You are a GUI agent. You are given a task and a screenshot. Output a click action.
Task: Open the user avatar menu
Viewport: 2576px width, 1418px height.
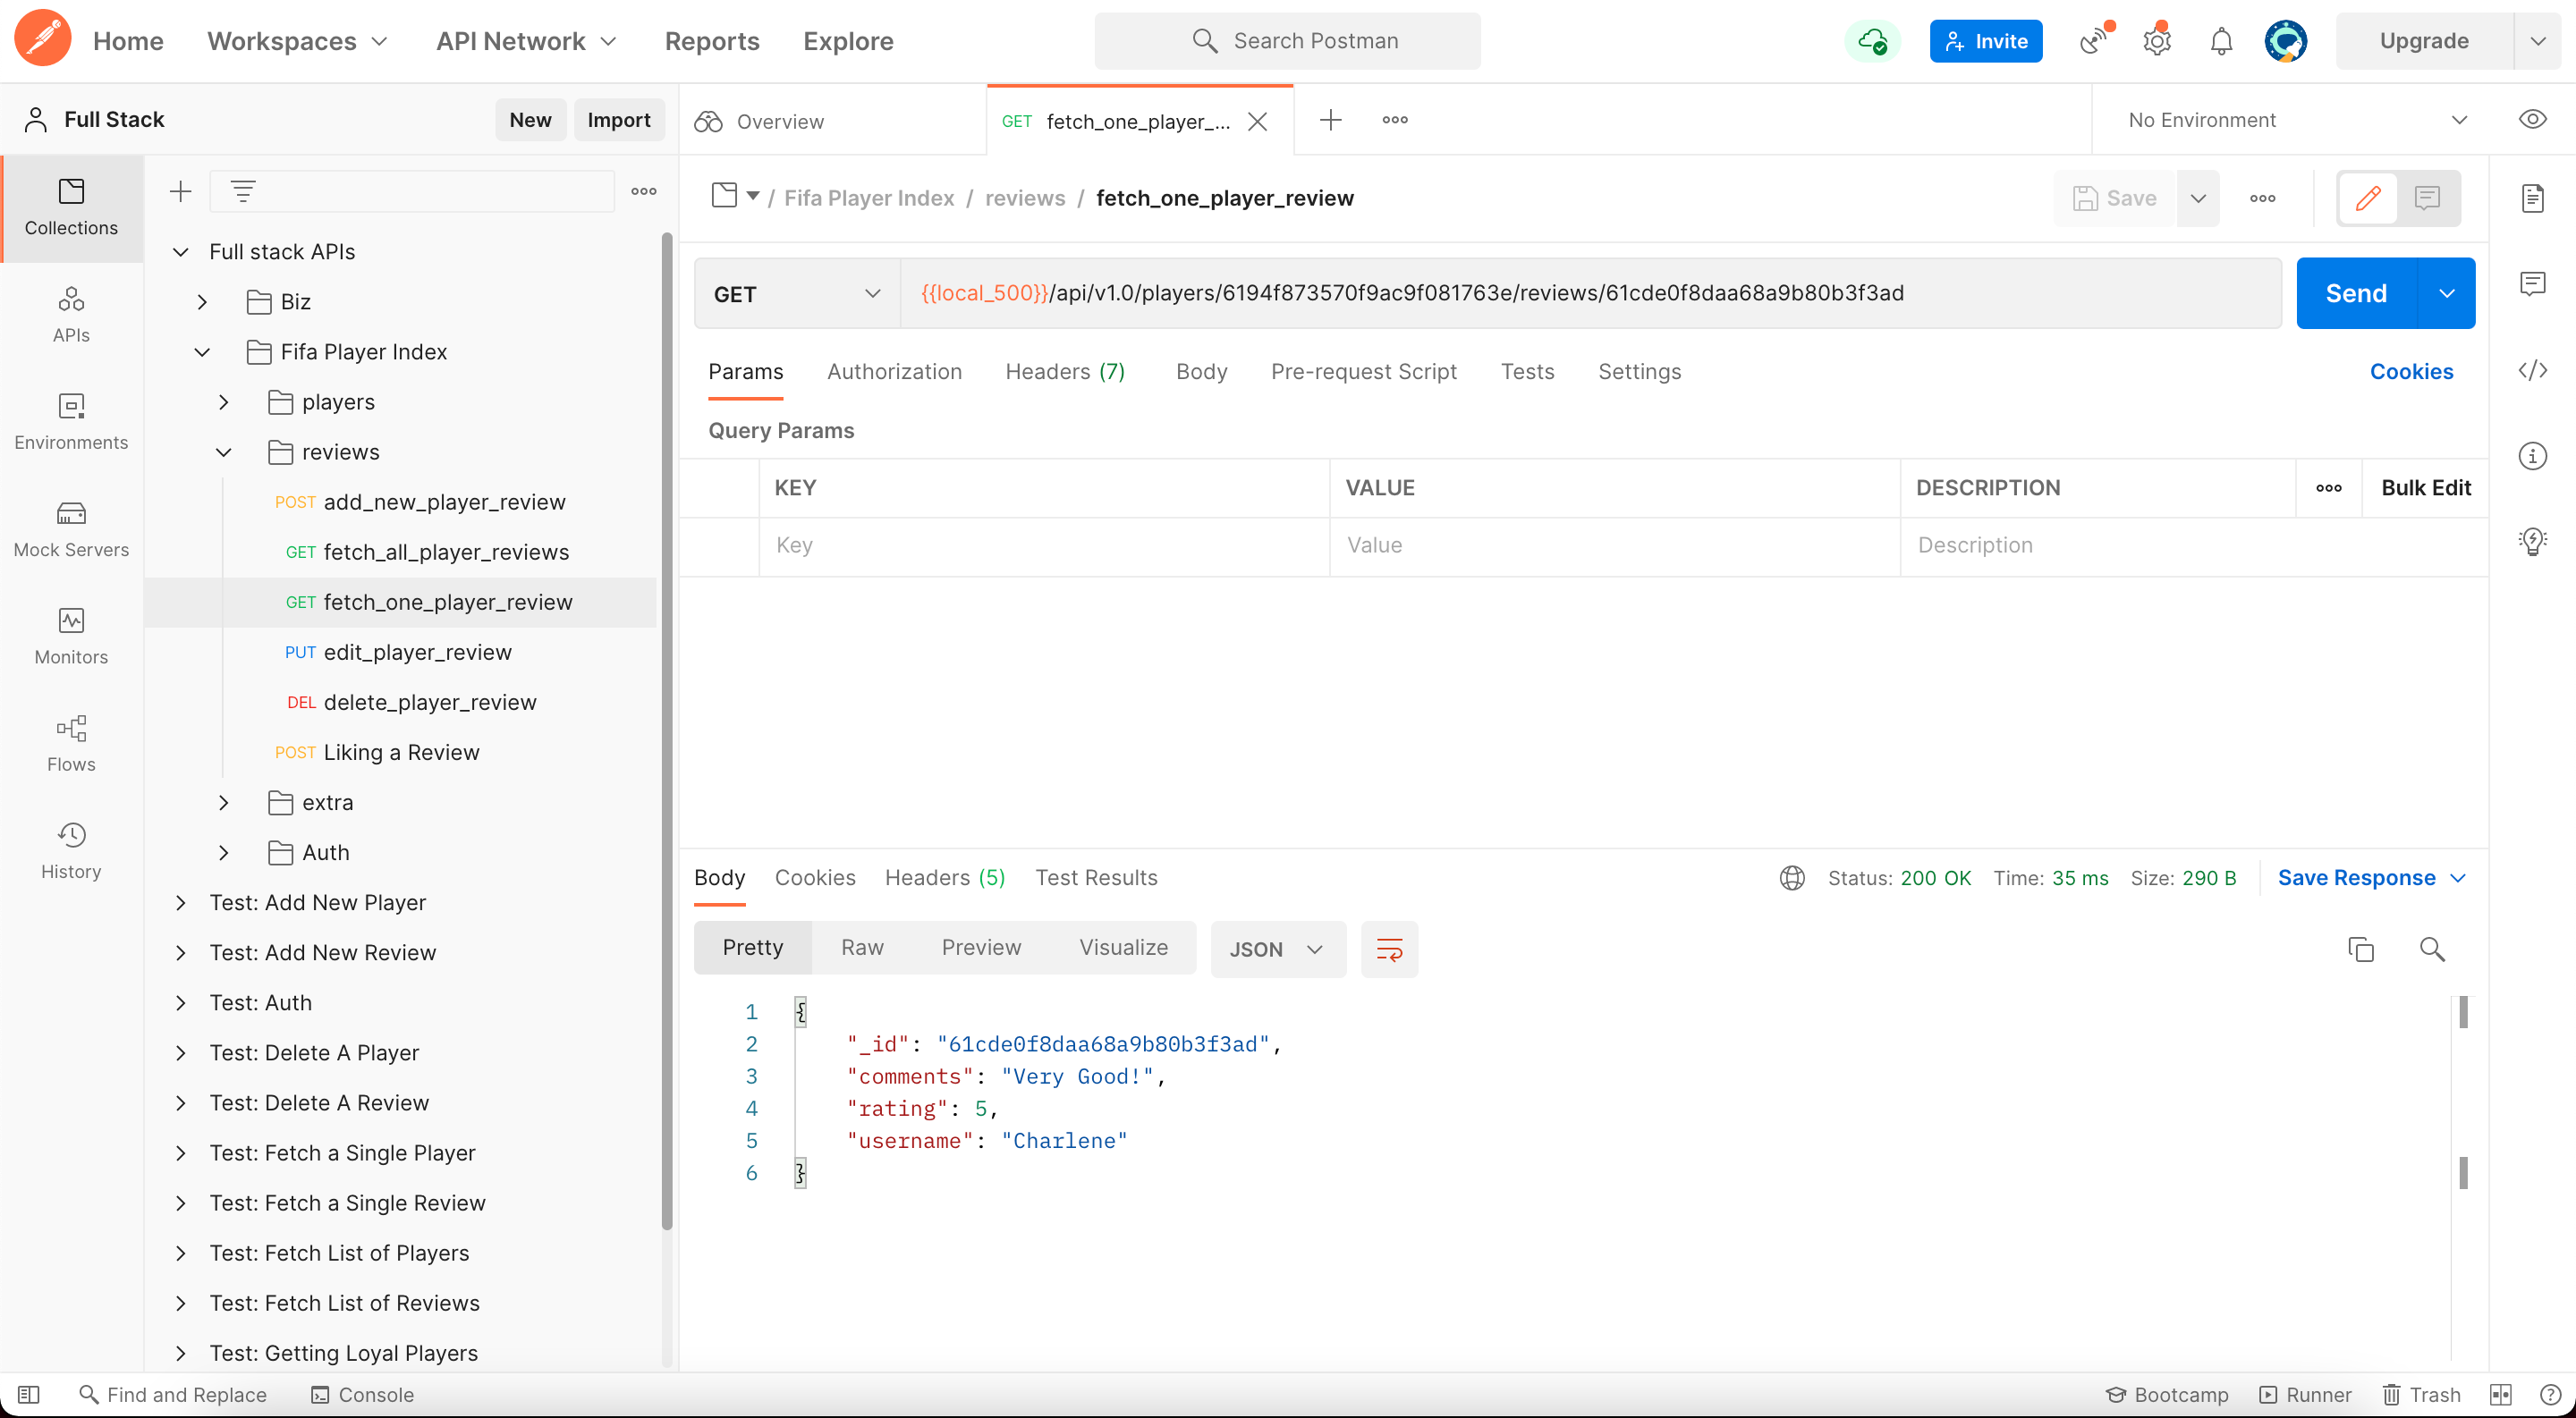[x=2286, y=41]
